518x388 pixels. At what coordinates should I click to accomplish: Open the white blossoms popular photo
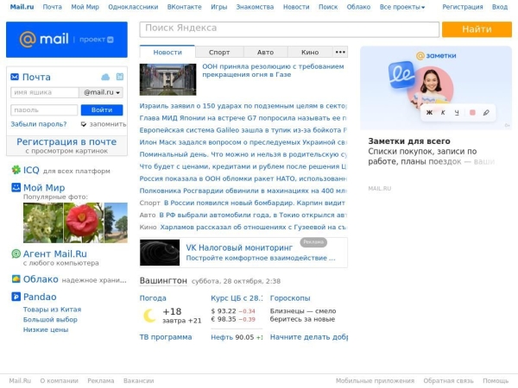[43, 222]
